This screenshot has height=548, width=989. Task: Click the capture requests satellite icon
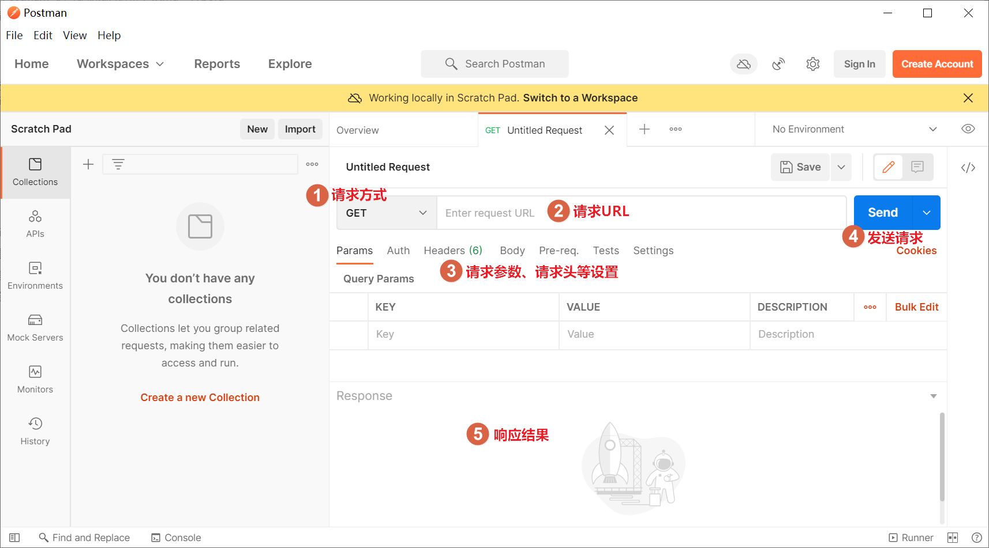pos(778,64)
